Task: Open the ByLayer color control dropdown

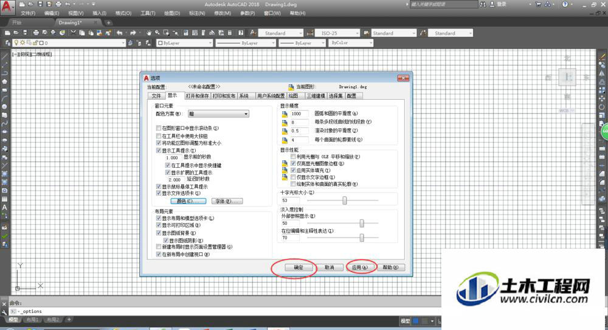Action: click(185, 43)
